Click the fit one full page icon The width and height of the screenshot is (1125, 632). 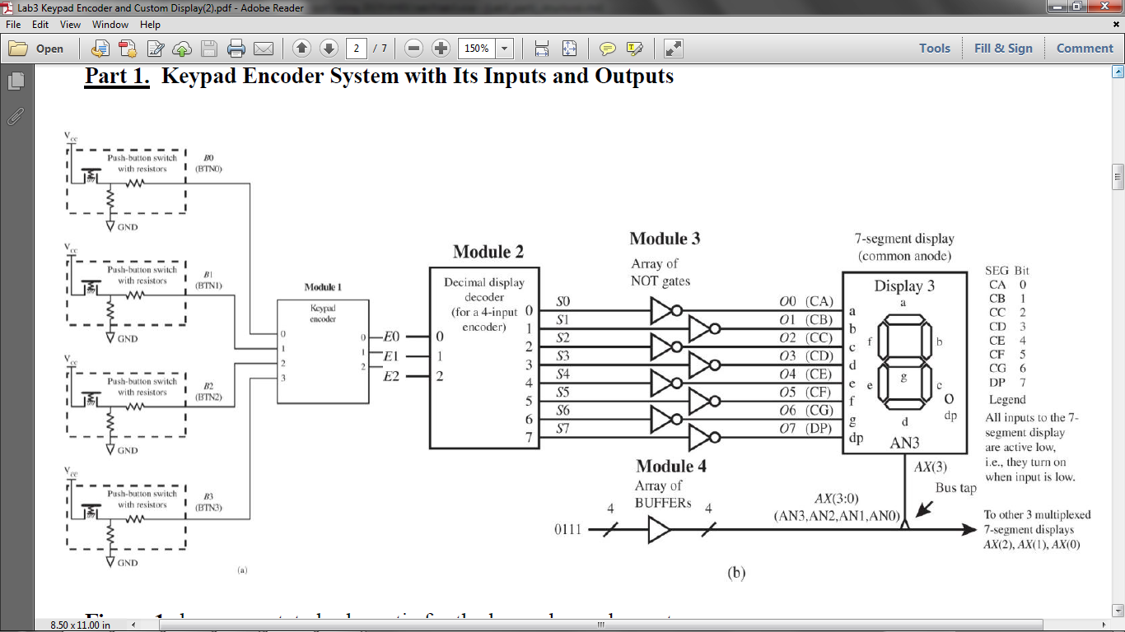[569, 49]
